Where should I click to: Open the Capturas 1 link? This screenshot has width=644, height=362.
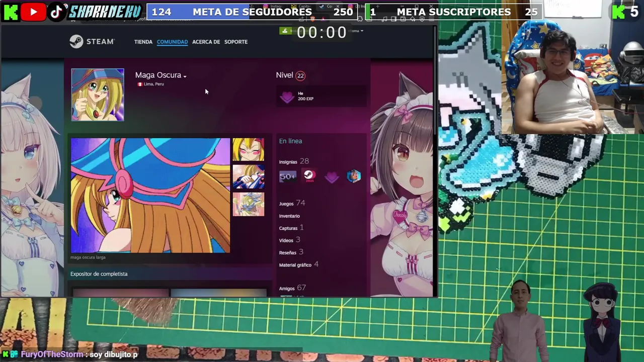[x=291, y=228]
